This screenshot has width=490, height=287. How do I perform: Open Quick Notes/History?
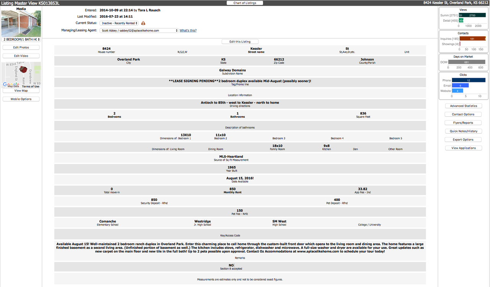tap(463, 131)
